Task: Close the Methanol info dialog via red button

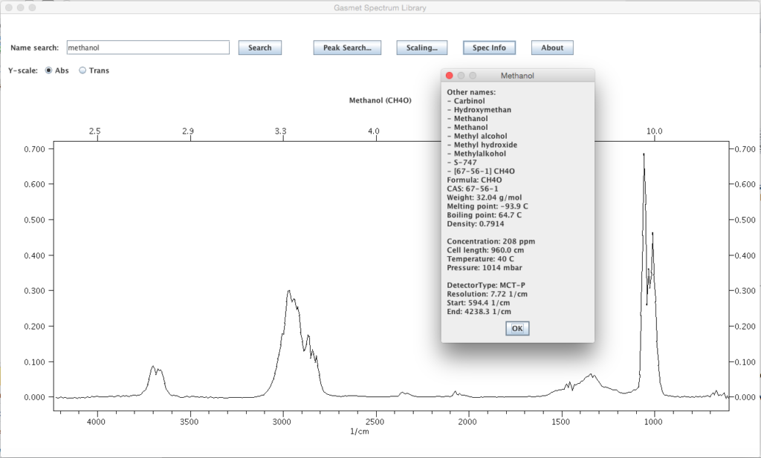Action: click(x=450, y=76)
